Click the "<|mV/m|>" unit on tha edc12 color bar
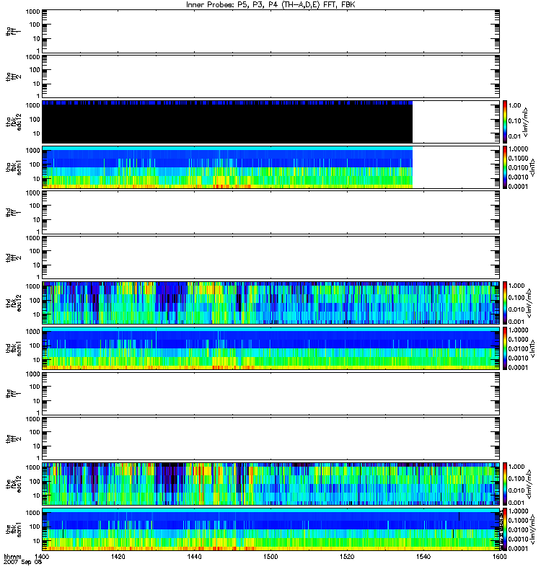This screenshot has height=577, width=541. (x=525, y=122)
